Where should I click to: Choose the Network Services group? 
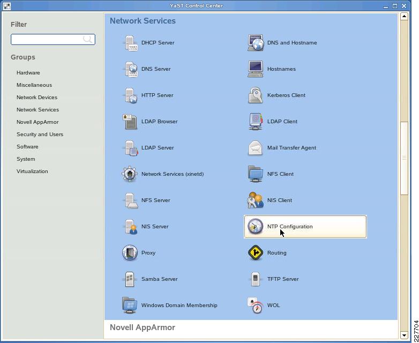(38, 110)
